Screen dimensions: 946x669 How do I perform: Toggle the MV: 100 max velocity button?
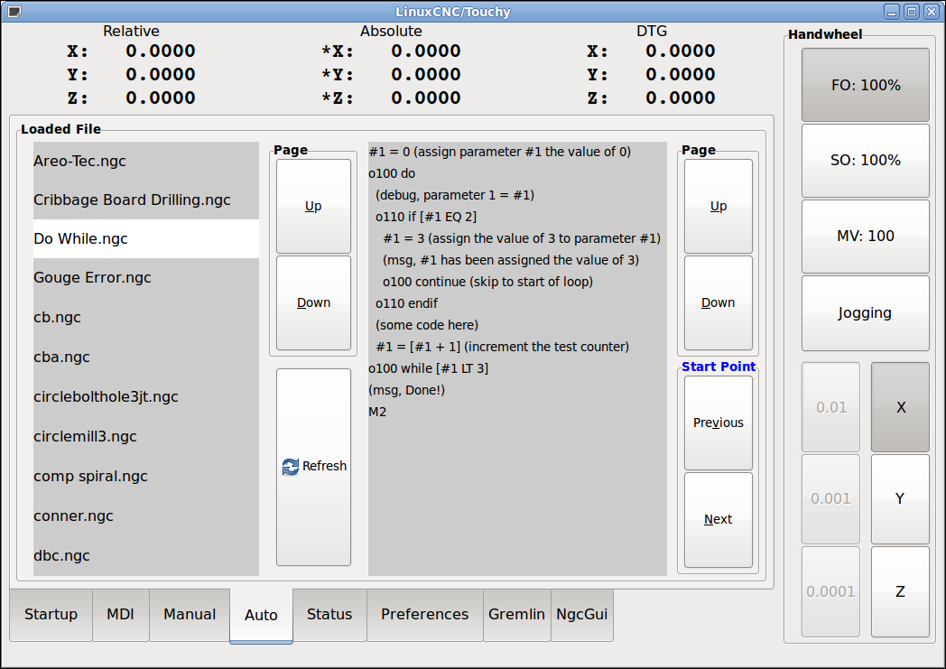click(x=865, y=237)
